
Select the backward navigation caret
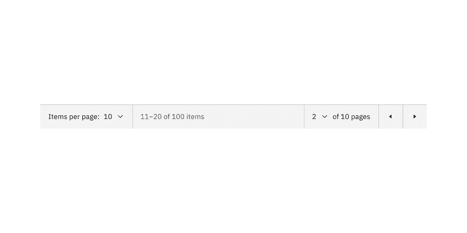pos(390,116)
